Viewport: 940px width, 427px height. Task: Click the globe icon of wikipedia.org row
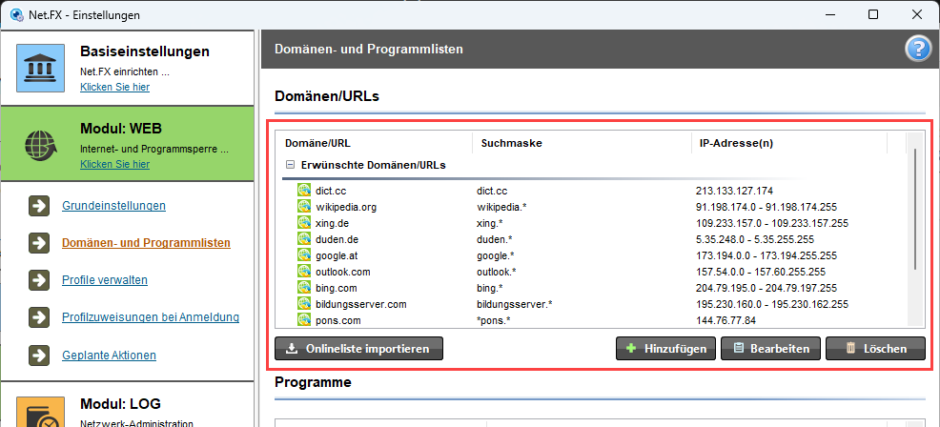304,207
